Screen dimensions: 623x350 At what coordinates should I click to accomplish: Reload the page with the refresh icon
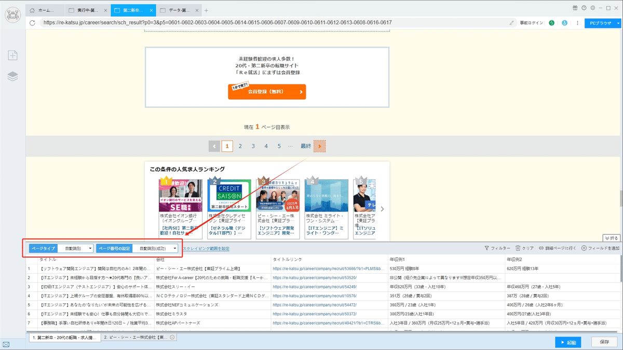click(x=33, y=23)
